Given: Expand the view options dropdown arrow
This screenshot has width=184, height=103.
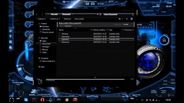Looking at the screenshot, I should point(122,19).
